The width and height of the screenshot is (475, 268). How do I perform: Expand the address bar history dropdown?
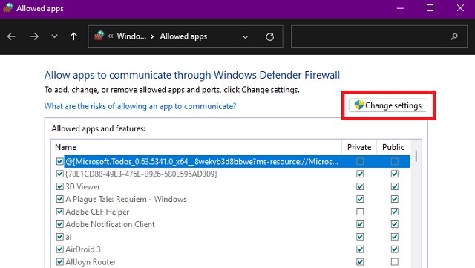point(246,37)
